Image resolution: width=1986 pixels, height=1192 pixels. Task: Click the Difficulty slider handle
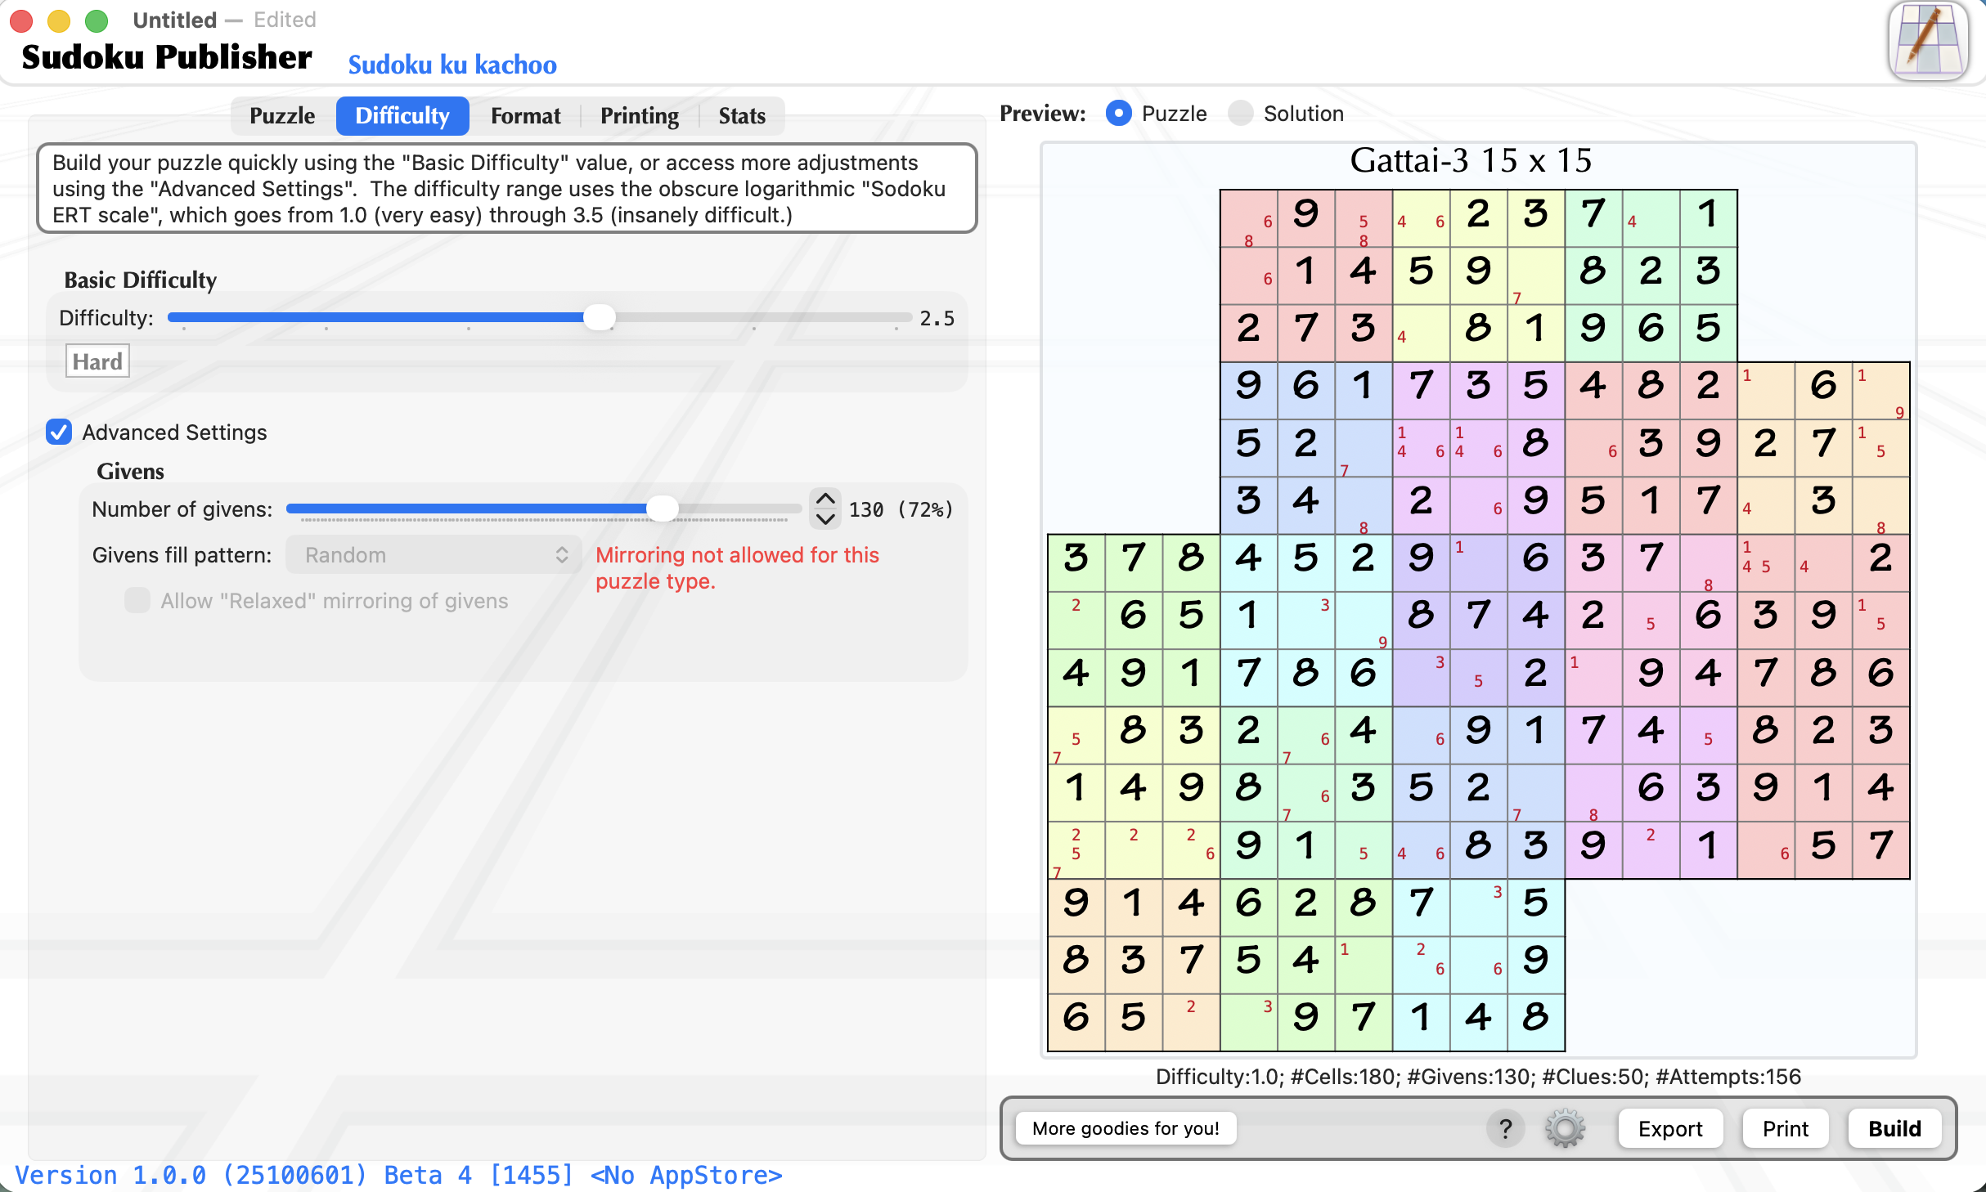pos(600,317)
